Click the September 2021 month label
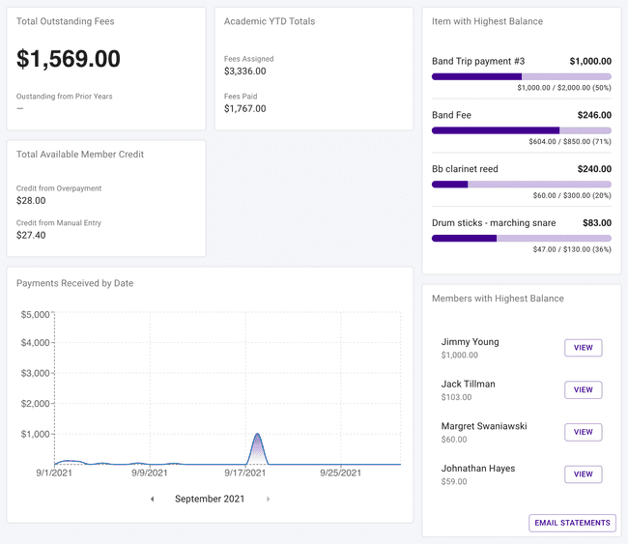 click(210, 499)
